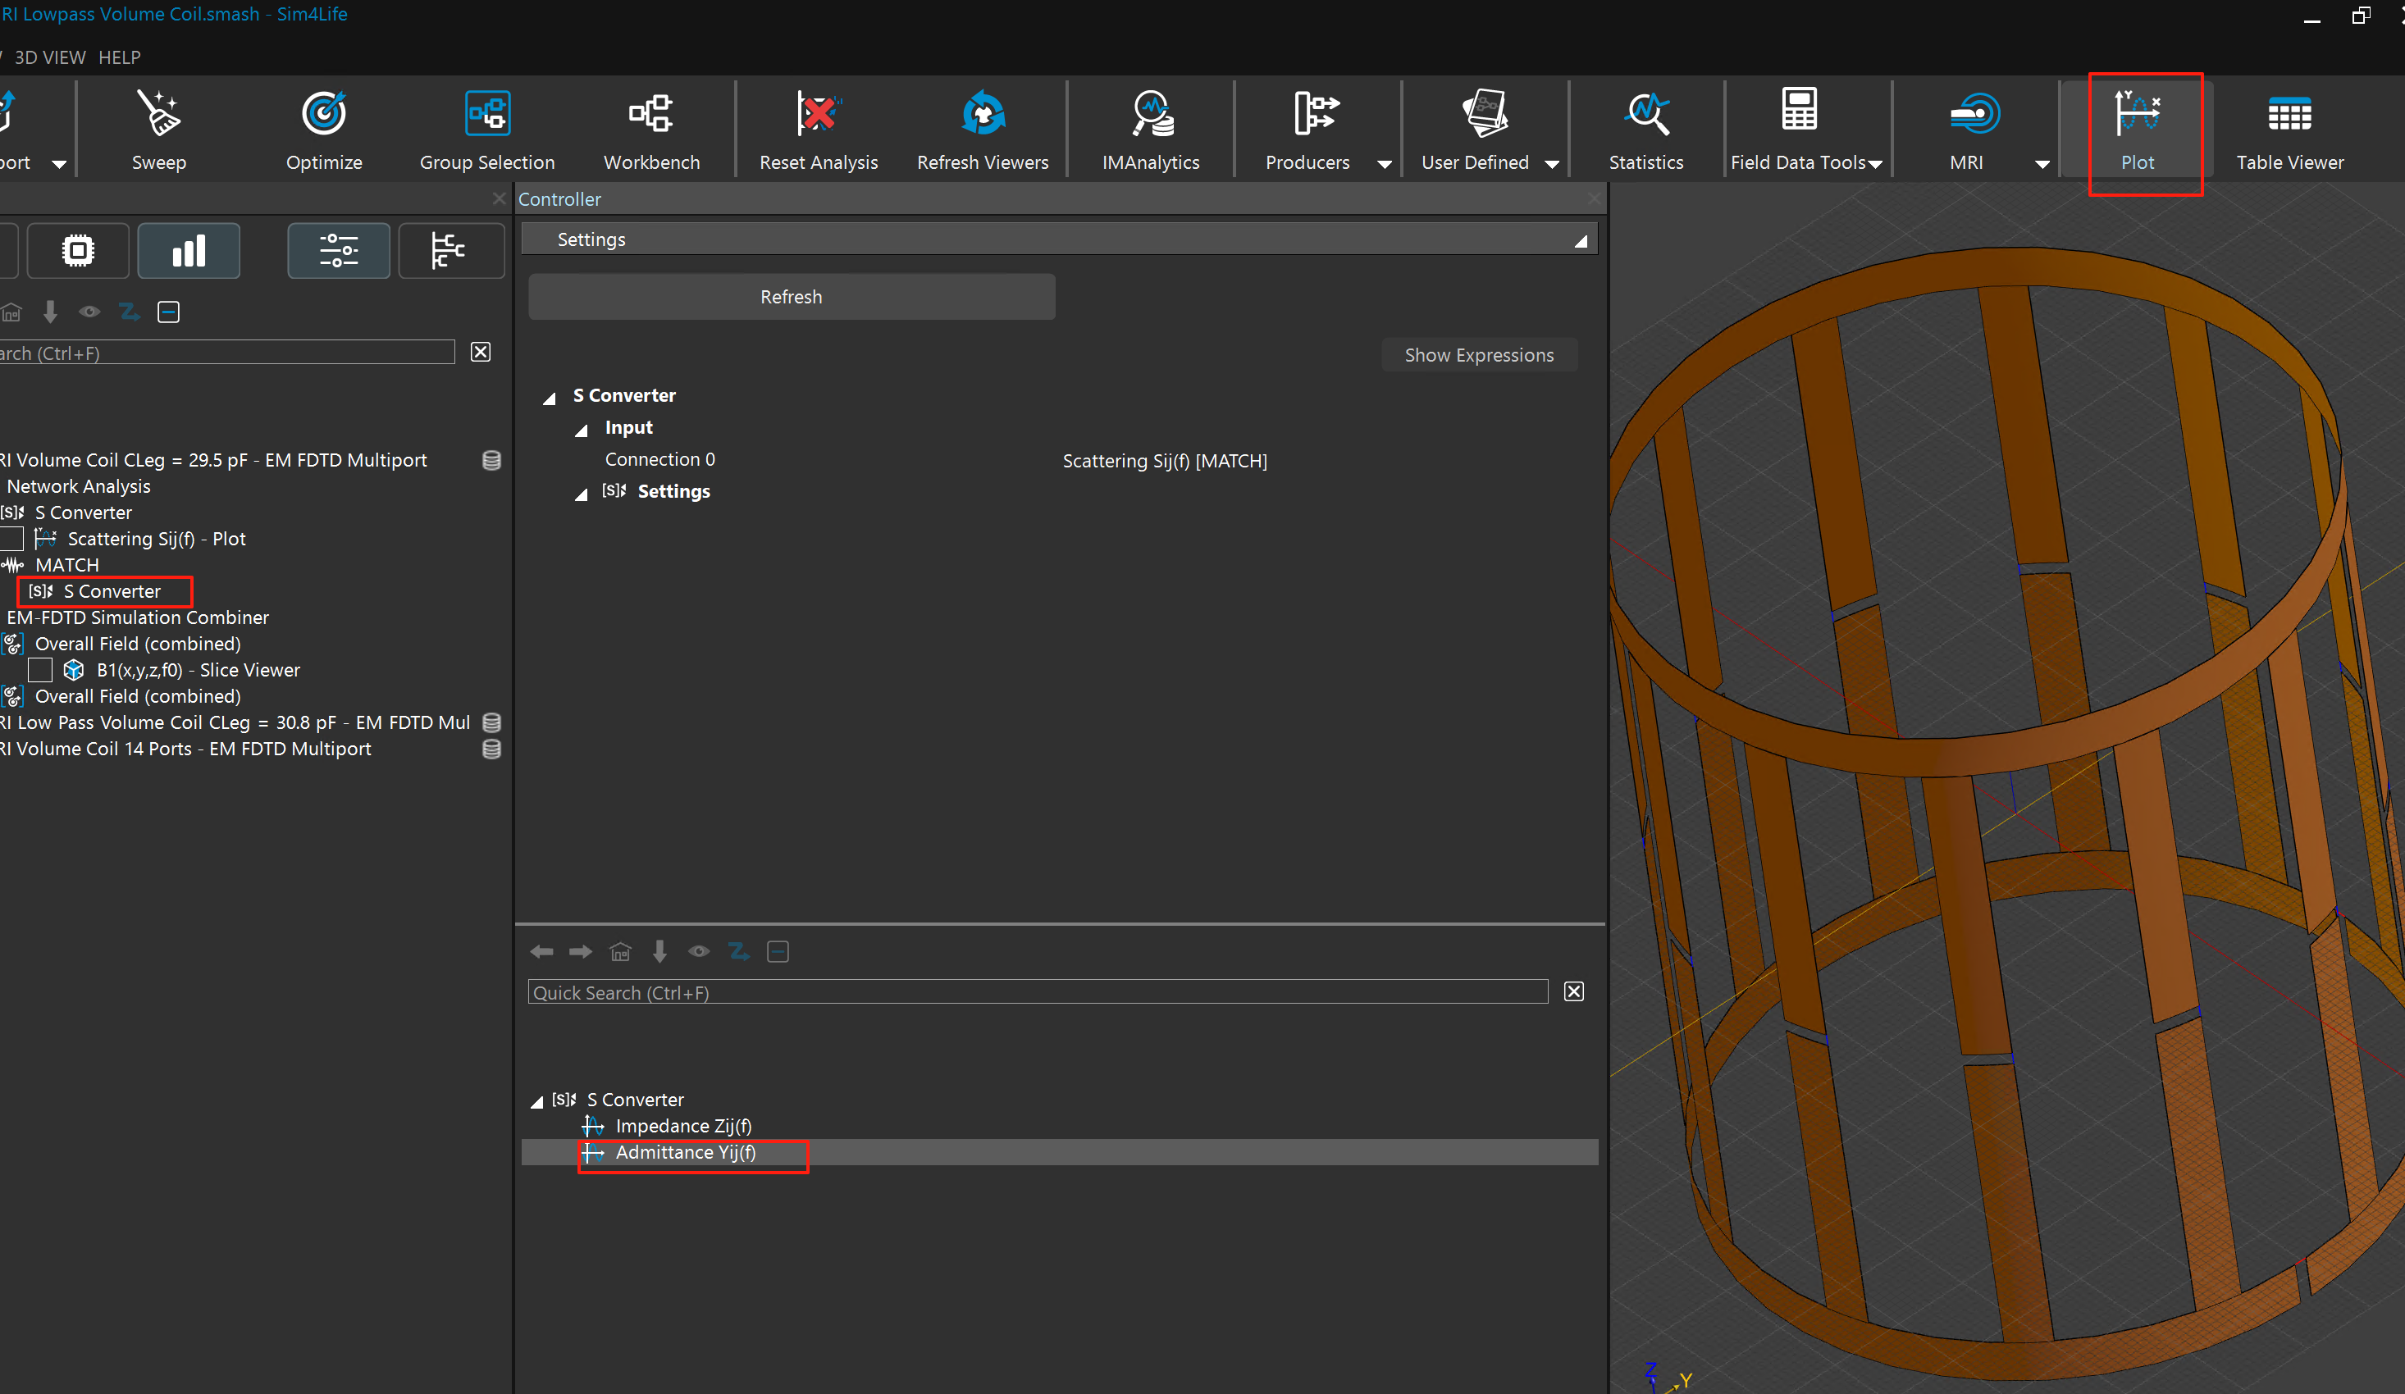Open the 3D VIEW menu
The image size is (2405, 1394).
[50, 57]
